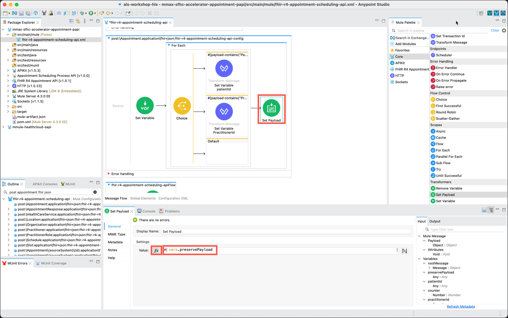The image size is (508, 318).
Task: Select Sockets module in palette
Action: coord(399,82)
